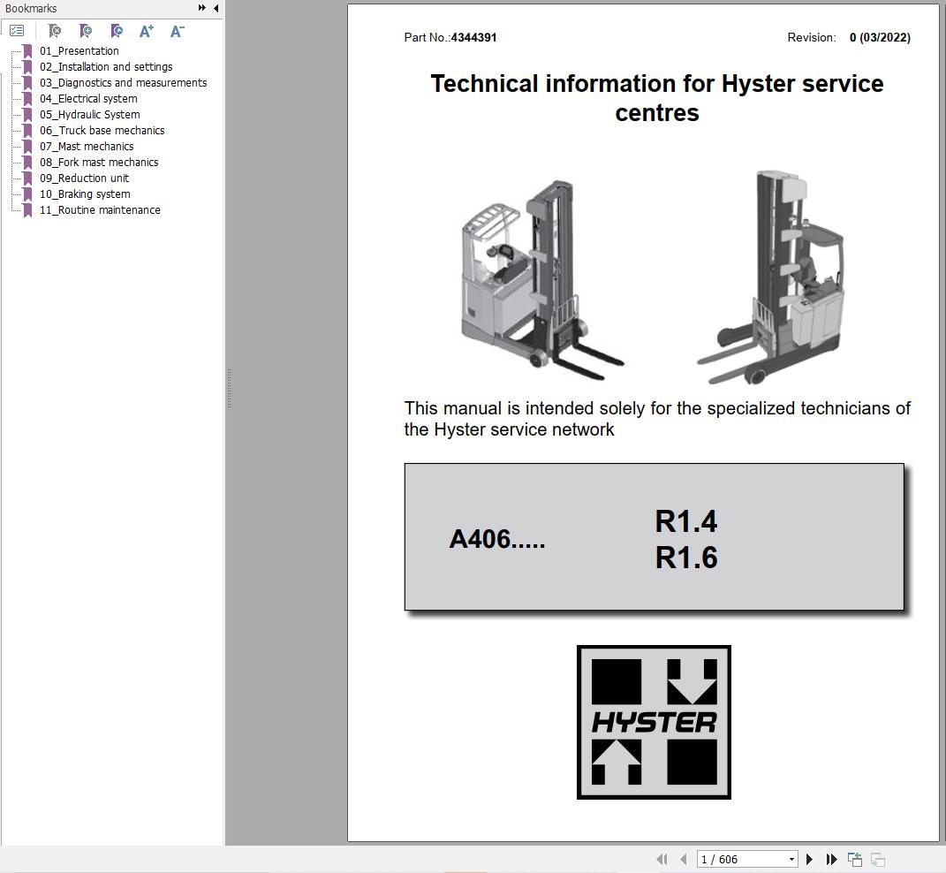
Task: Open the Bookmarks options menu
Action: (x=17, y=30)
